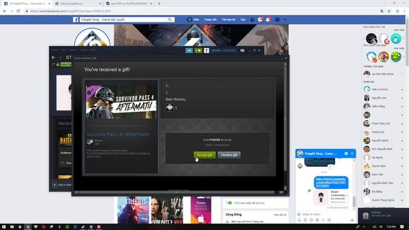Open chat with Nguyễn Khắc Tâm
The height and width of the screenshot is (230, 409).
click(x=383, y=183)
